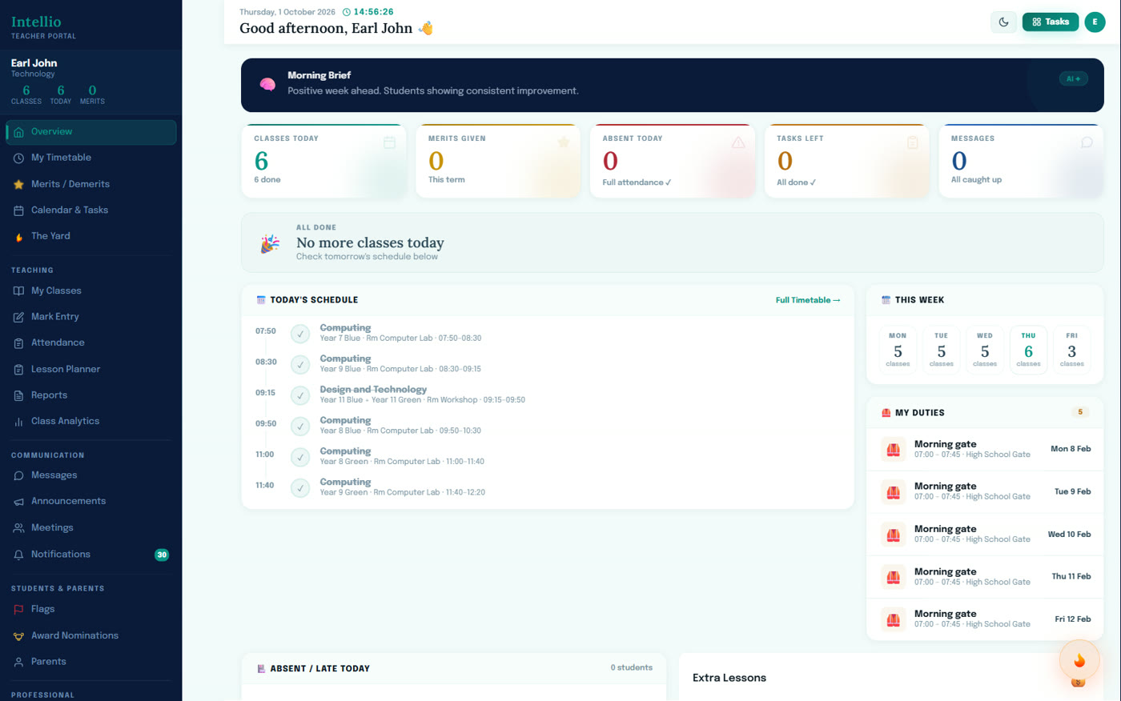Image resolution: width=1121 pixels, height=701 pixels.
Task: Go to My Timetable in sidebar
Action: click(x=91, y=158)
